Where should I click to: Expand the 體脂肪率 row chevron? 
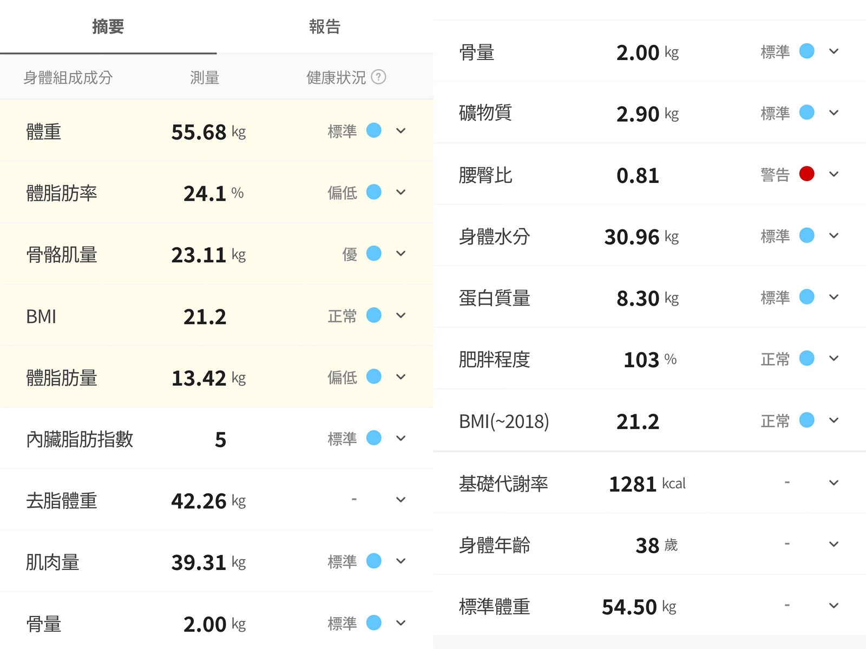[401, 192]
